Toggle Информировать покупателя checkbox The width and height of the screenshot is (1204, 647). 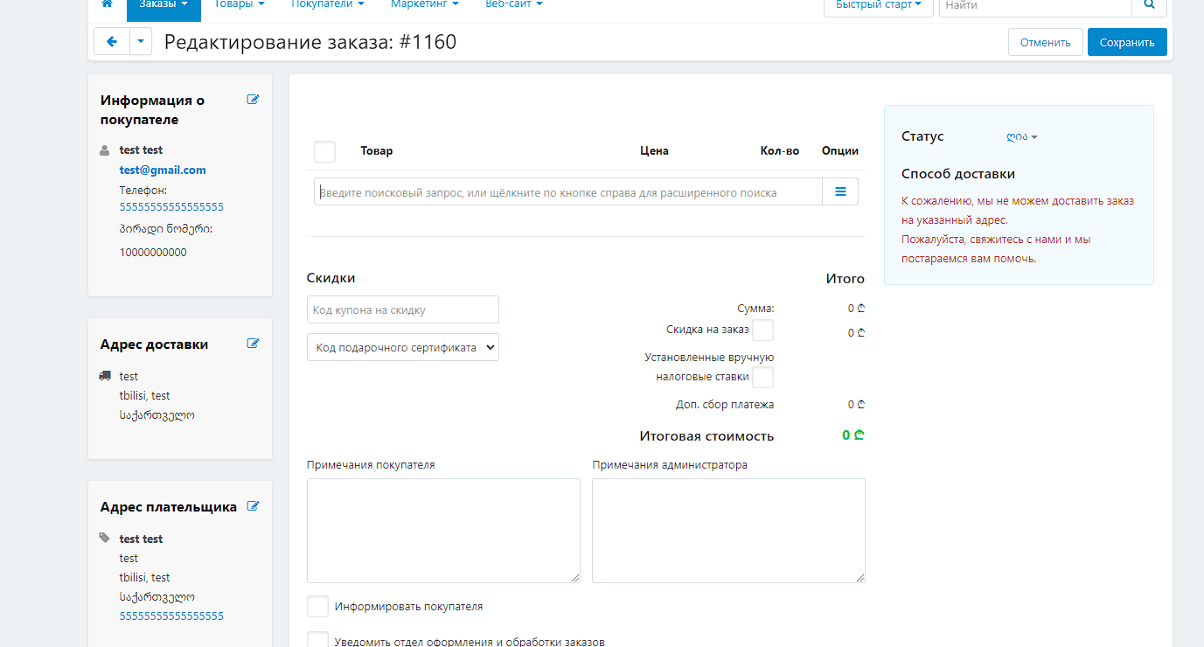pyautogui.click(x=317, y=607)
